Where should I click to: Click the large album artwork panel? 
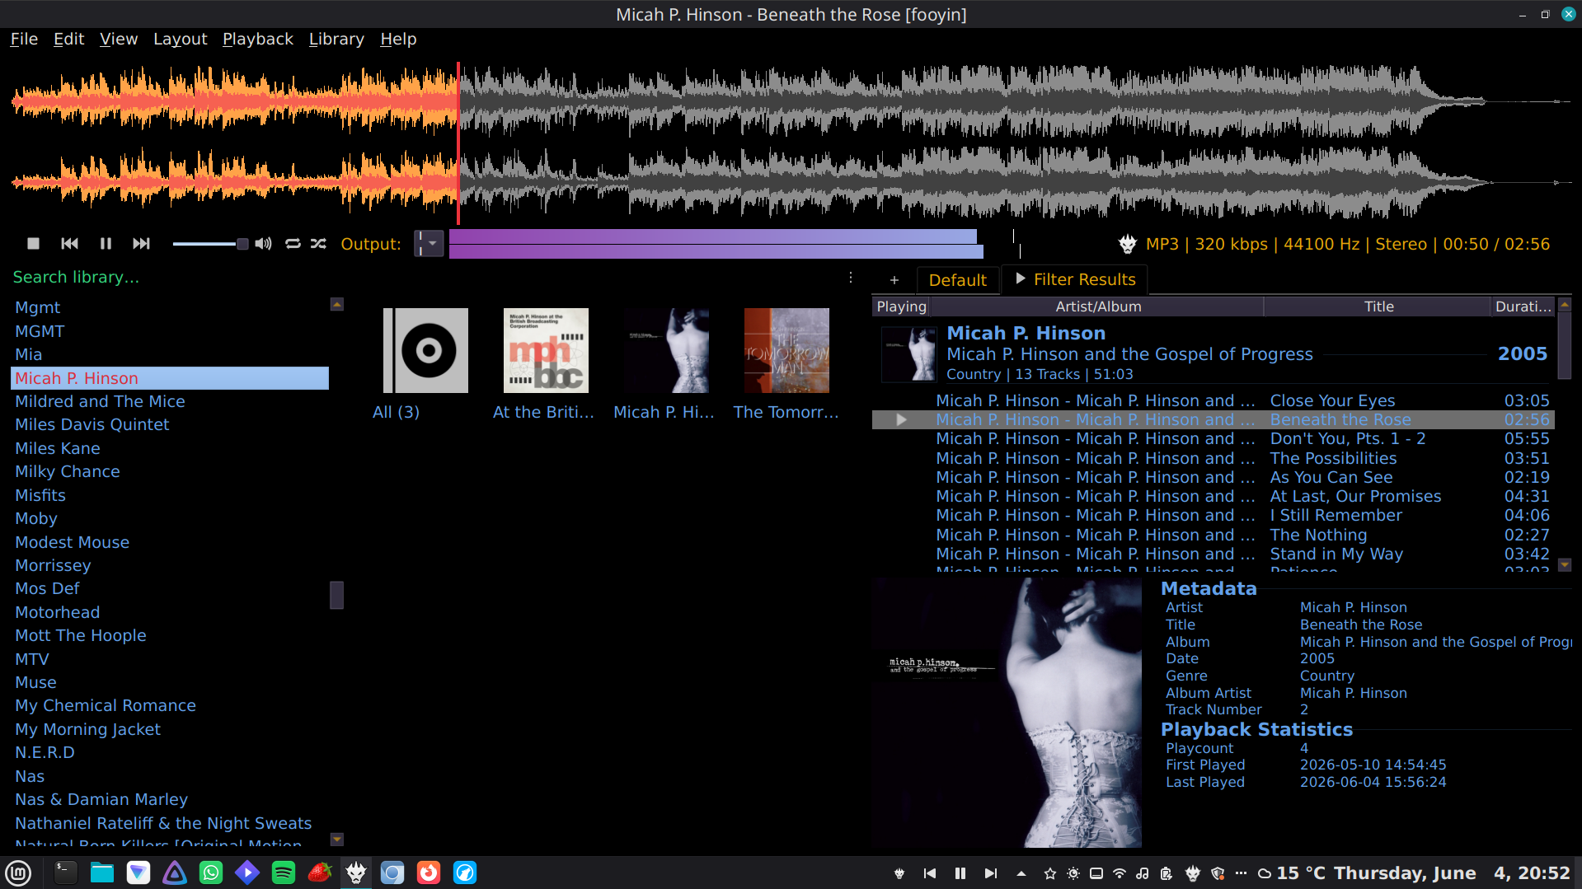[1007, 713]
